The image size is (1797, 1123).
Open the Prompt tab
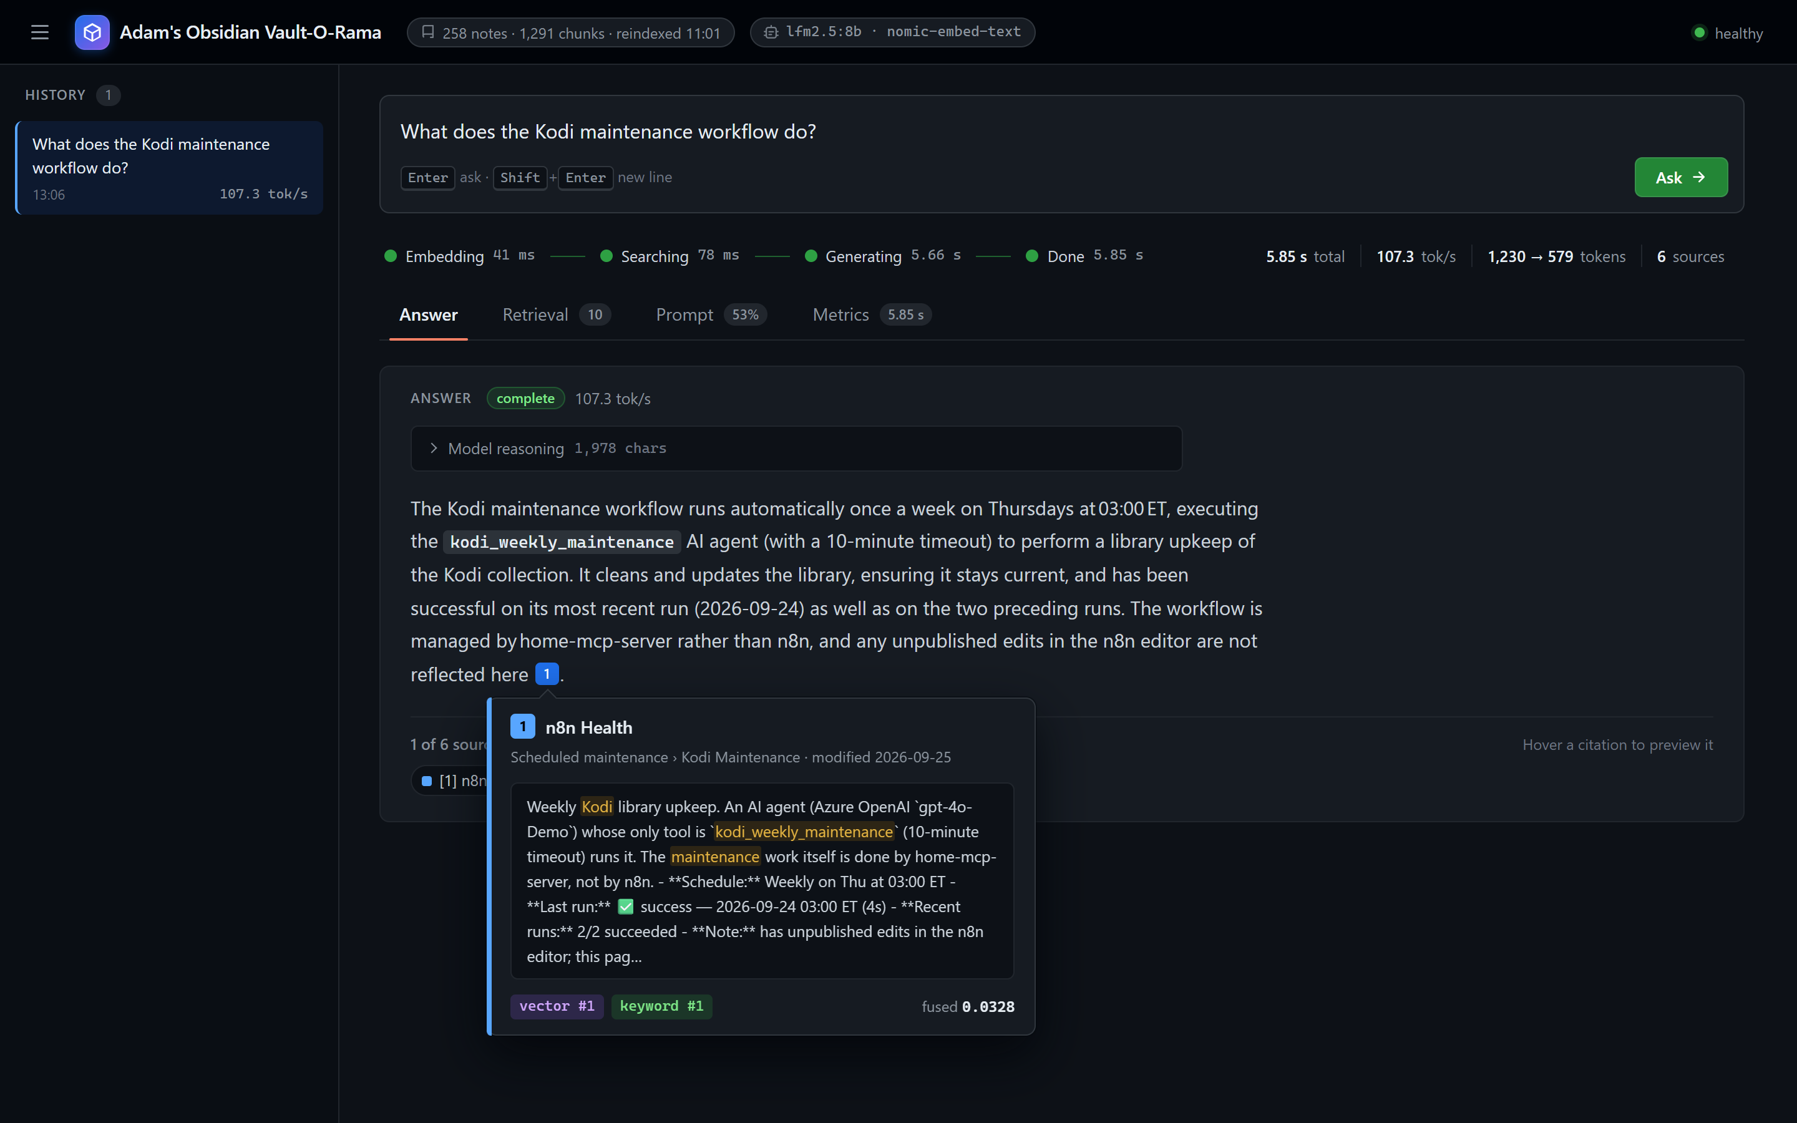tap(711, 315)
